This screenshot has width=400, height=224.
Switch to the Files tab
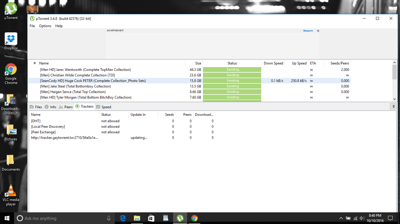pyautogui.click(x=36, y=107)
